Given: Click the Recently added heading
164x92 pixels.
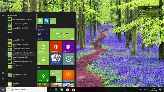Looking at the screenshot, I should click(x=13, y=15).
